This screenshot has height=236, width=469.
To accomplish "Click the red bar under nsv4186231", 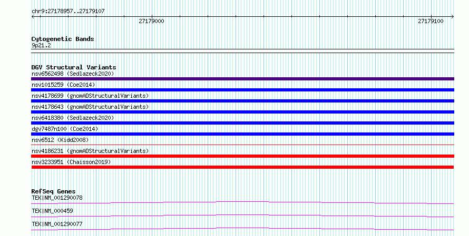I will (242, 156).
